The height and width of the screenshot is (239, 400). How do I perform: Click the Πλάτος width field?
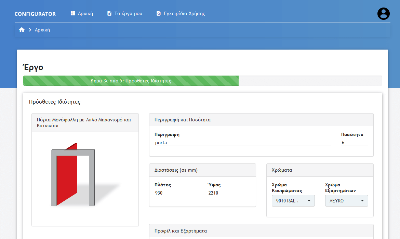tap(176, 193)
